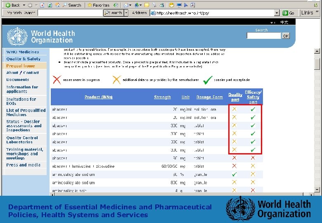Open List of Prequalified Medicines link
The height and width of the screenshot is (223, 322).
26,112
